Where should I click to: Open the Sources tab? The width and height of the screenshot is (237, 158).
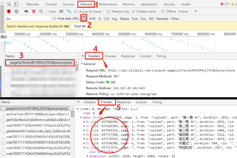click(x=69, y=4)
